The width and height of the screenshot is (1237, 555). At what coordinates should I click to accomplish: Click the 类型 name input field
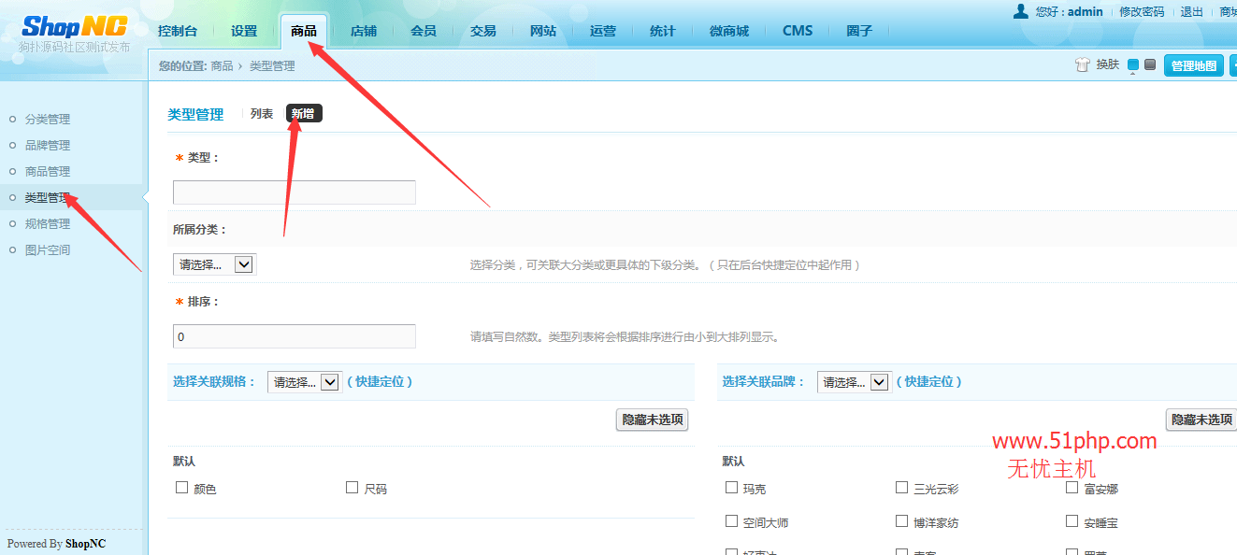(x=295, y=192)
